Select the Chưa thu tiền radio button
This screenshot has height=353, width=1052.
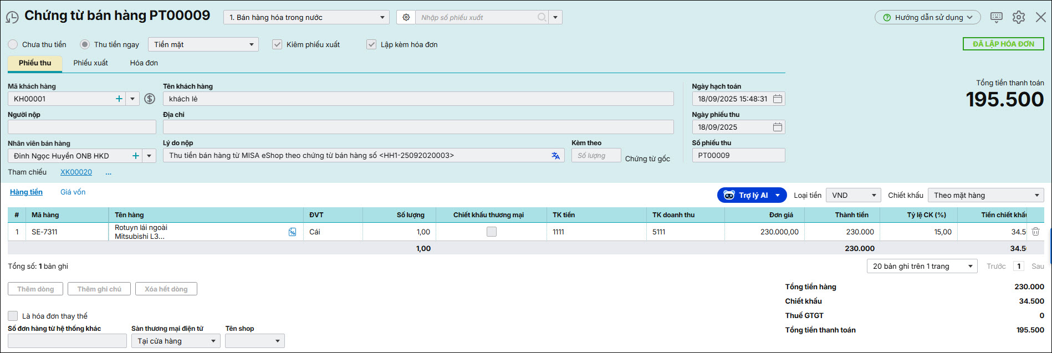(x=13, y=44)
